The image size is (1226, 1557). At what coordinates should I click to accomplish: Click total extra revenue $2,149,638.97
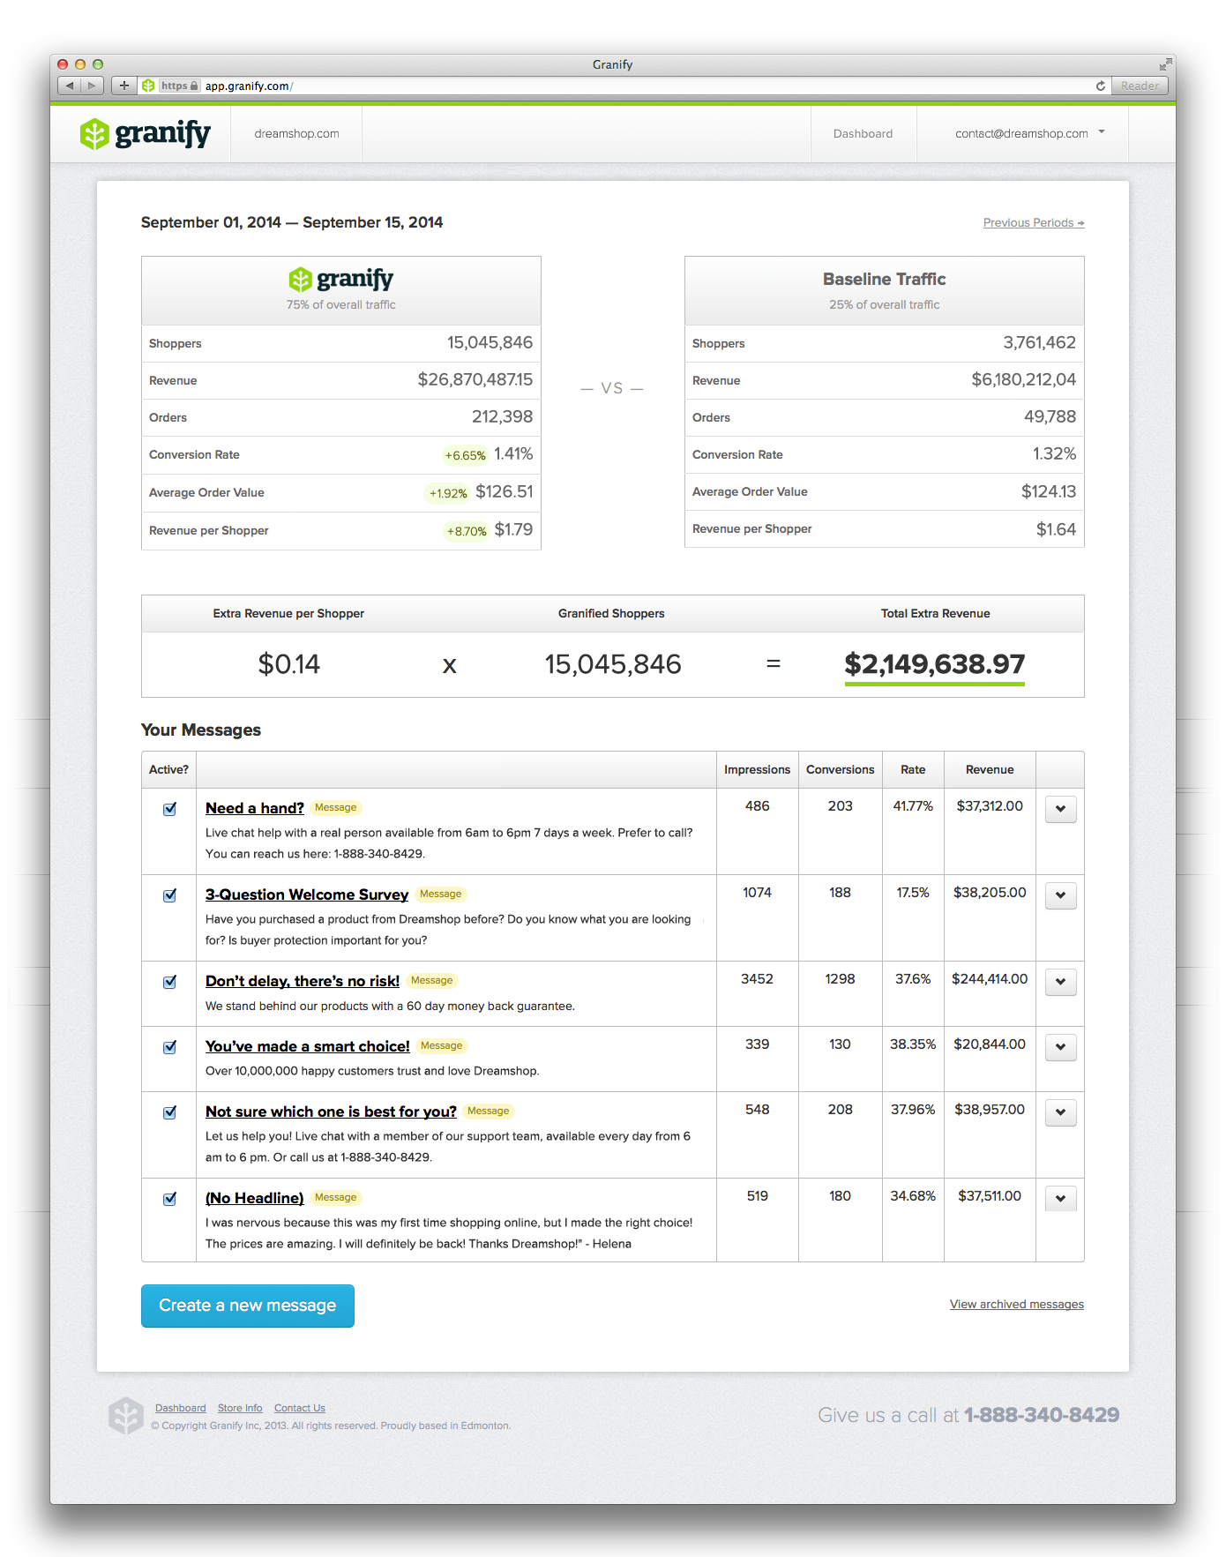[935, 664]
